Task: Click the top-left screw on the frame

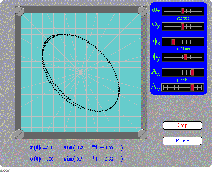Action: pos(19,11)
